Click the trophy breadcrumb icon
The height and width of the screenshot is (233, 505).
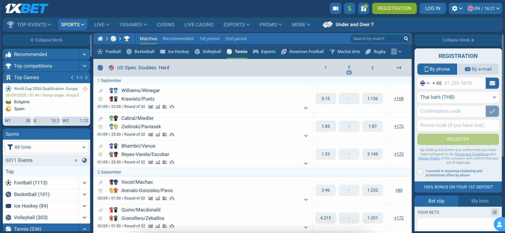(x=127, y=39)
